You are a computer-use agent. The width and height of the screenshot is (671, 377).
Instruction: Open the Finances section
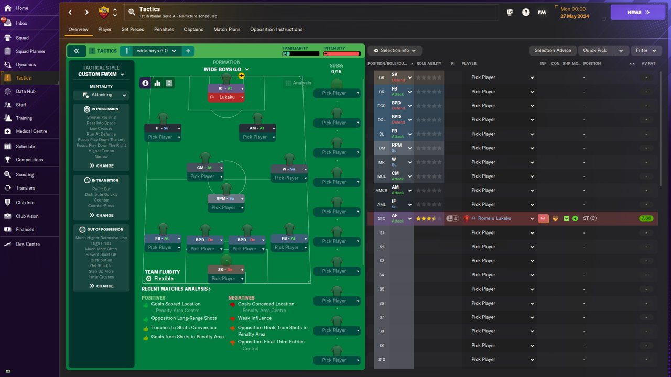tap(25, 229)
